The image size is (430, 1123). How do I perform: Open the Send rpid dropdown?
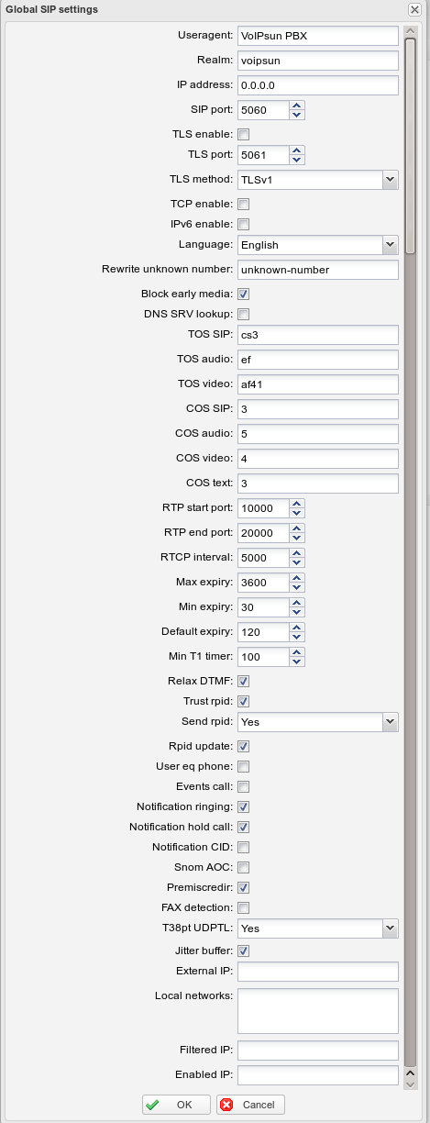[391, 722]
